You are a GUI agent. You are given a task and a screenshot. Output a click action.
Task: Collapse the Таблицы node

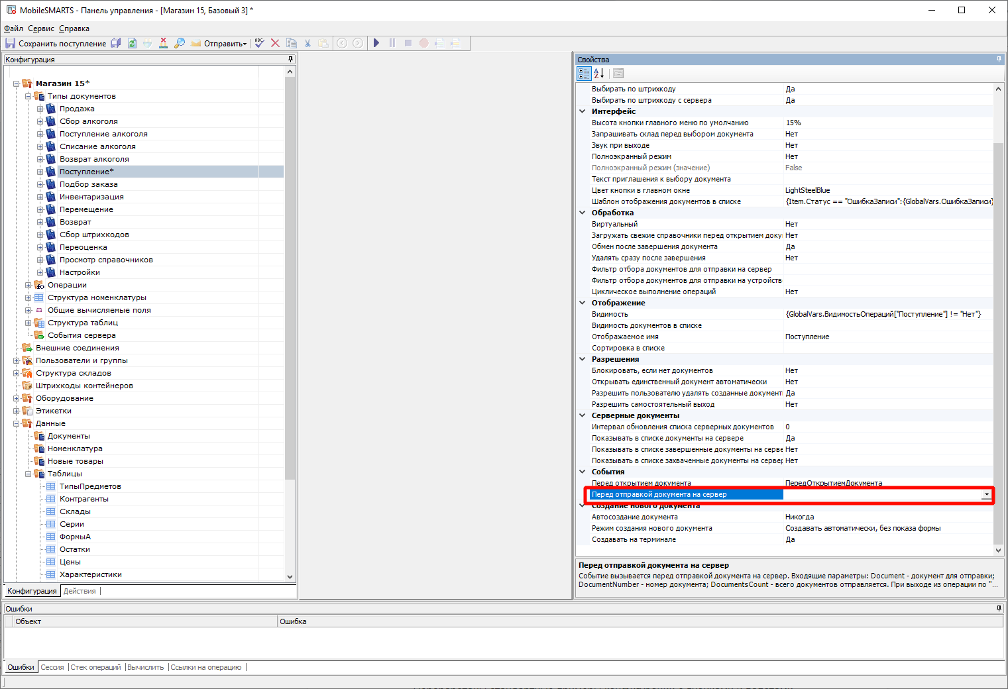28,474
